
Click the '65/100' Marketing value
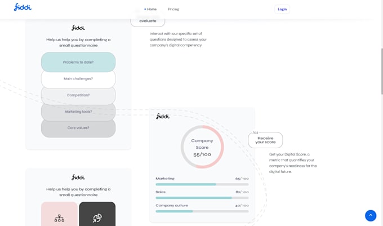coord(242,179)
